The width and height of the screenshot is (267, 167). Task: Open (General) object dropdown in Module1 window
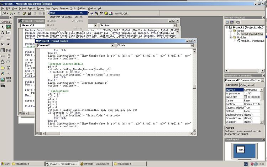(x=95, y=25)
